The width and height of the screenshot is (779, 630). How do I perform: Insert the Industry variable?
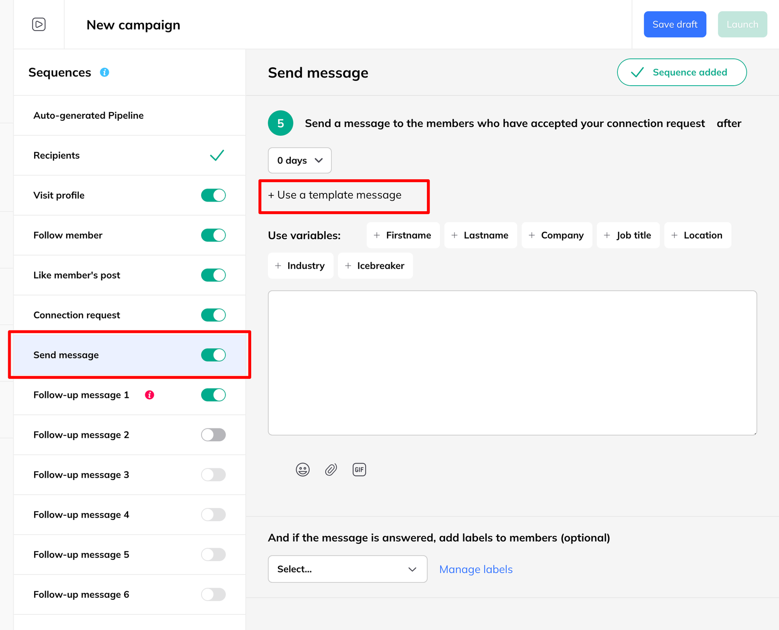301,266
